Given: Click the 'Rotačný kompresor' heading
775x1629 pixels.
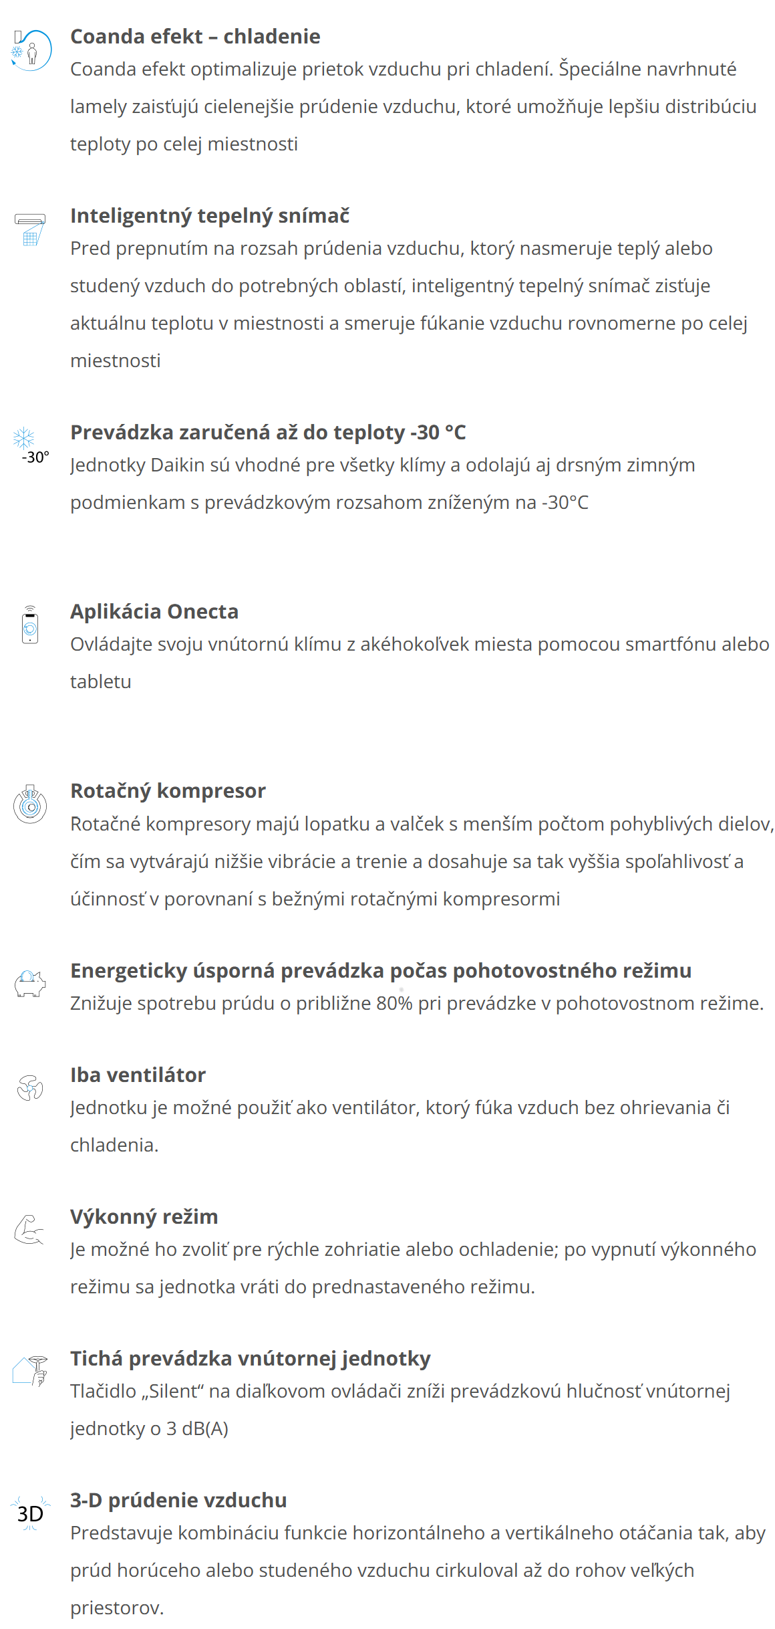Looking at the screenshot, I should [x=168, y=790].
